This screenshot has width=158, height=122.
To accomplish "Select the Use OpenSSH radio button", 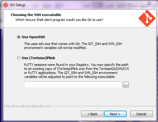I will coord(19,37).
